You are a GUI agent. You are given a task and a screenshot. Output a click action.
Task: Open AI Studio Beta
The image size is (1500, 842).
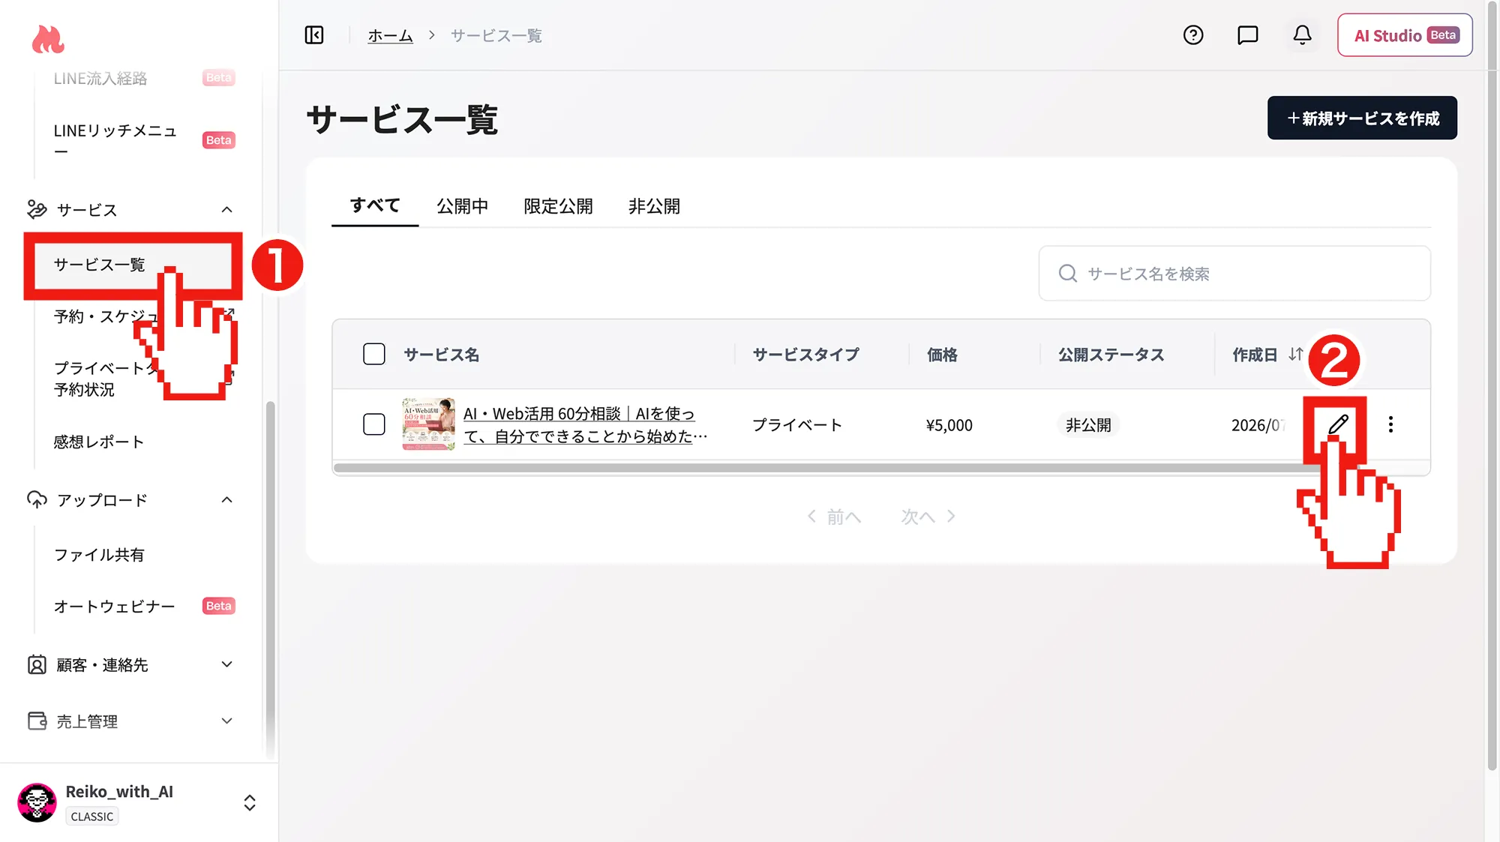(x=1405, y=35)
